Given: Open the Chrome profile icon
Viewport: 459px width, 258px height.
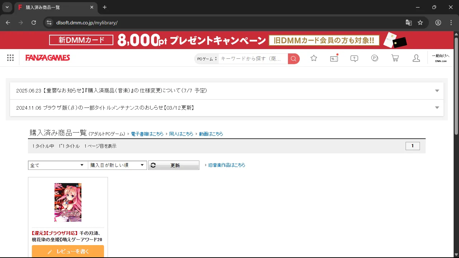Looking at the screenshot, I should click(438, 23).
